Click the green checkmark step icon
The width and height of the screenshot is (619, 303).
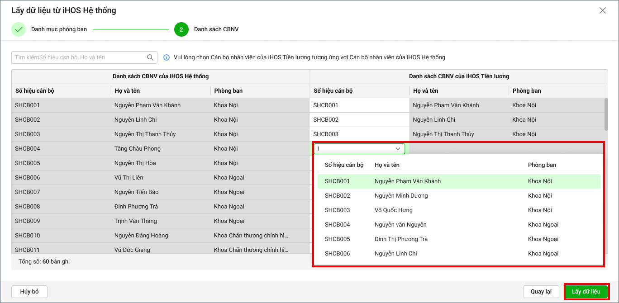[x=19, y=29]
